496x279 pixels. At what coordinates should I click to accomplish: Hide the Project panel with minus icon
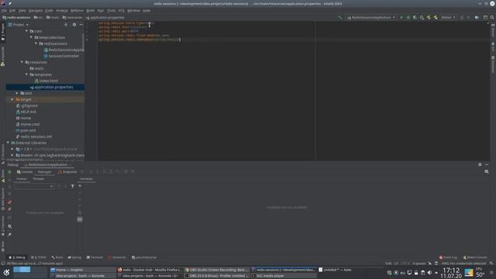pyautogui.click(x=81, y=25)
